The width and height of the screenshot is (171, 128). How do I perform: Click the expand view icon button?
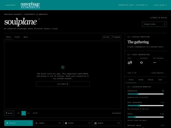click(116, 37)
